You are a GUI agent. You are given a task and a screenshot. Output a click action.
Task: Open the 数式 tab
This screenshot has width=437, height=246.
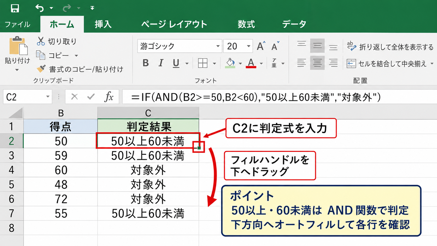click(246, 24)
